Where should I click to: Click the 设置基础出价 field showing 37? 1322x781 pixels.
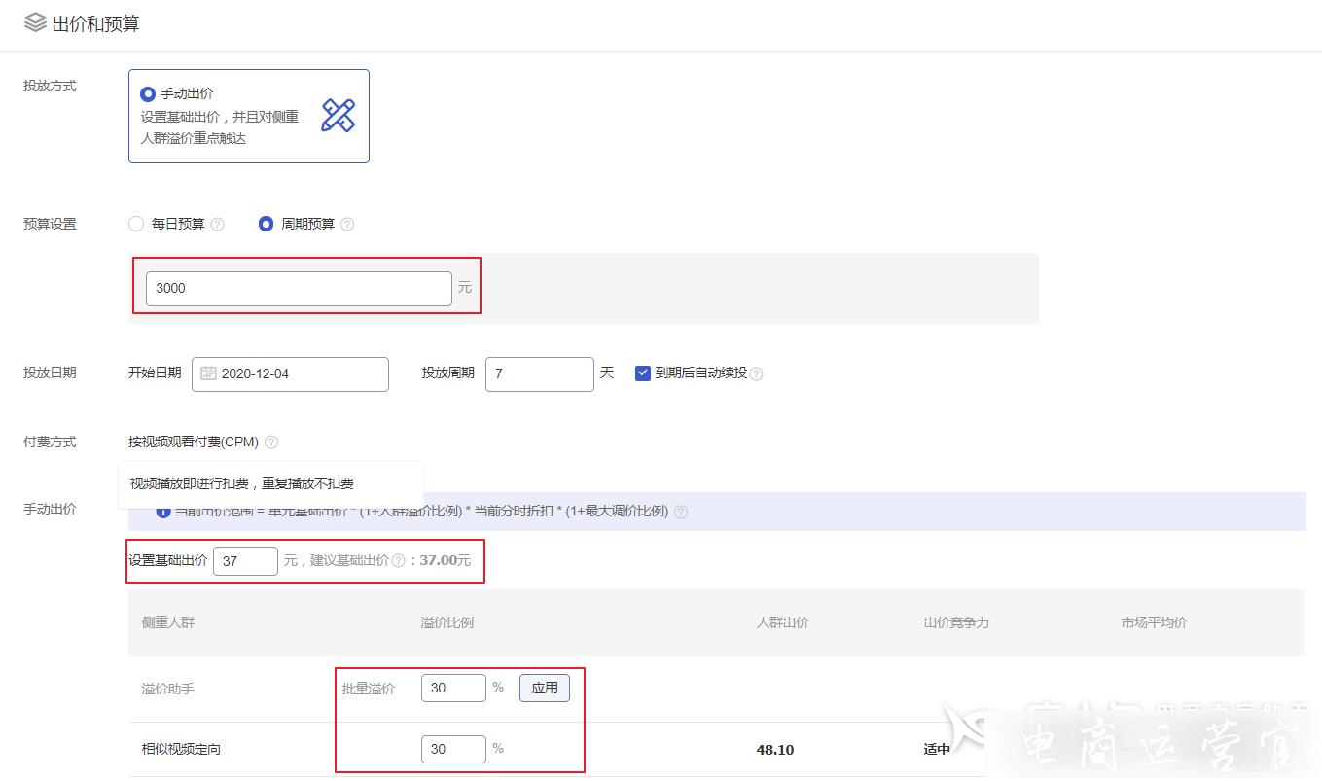click(x=245, y=561)
